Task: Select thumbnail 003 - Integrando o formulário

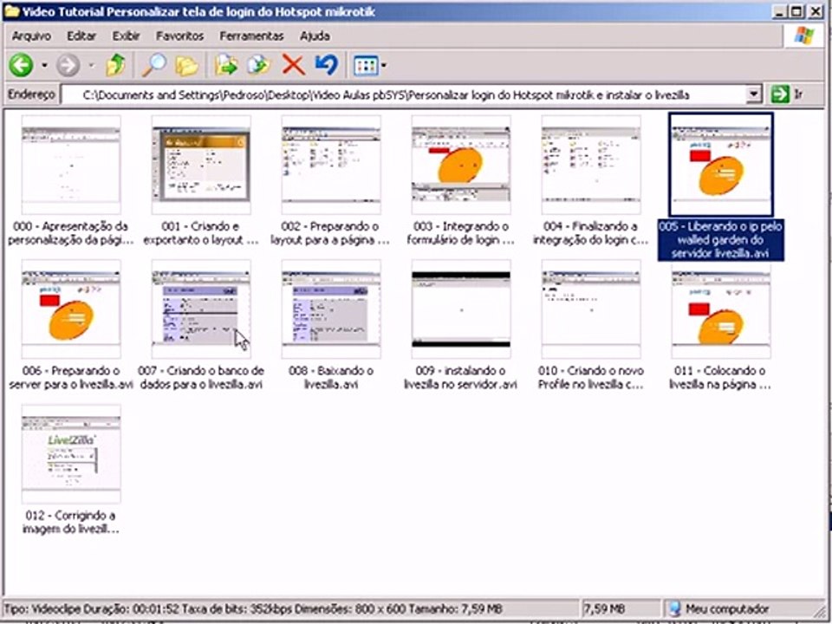Action: [x=460, y=165]
